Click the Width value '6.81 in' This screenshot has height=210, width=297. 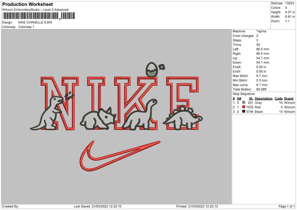coord(290,17)
